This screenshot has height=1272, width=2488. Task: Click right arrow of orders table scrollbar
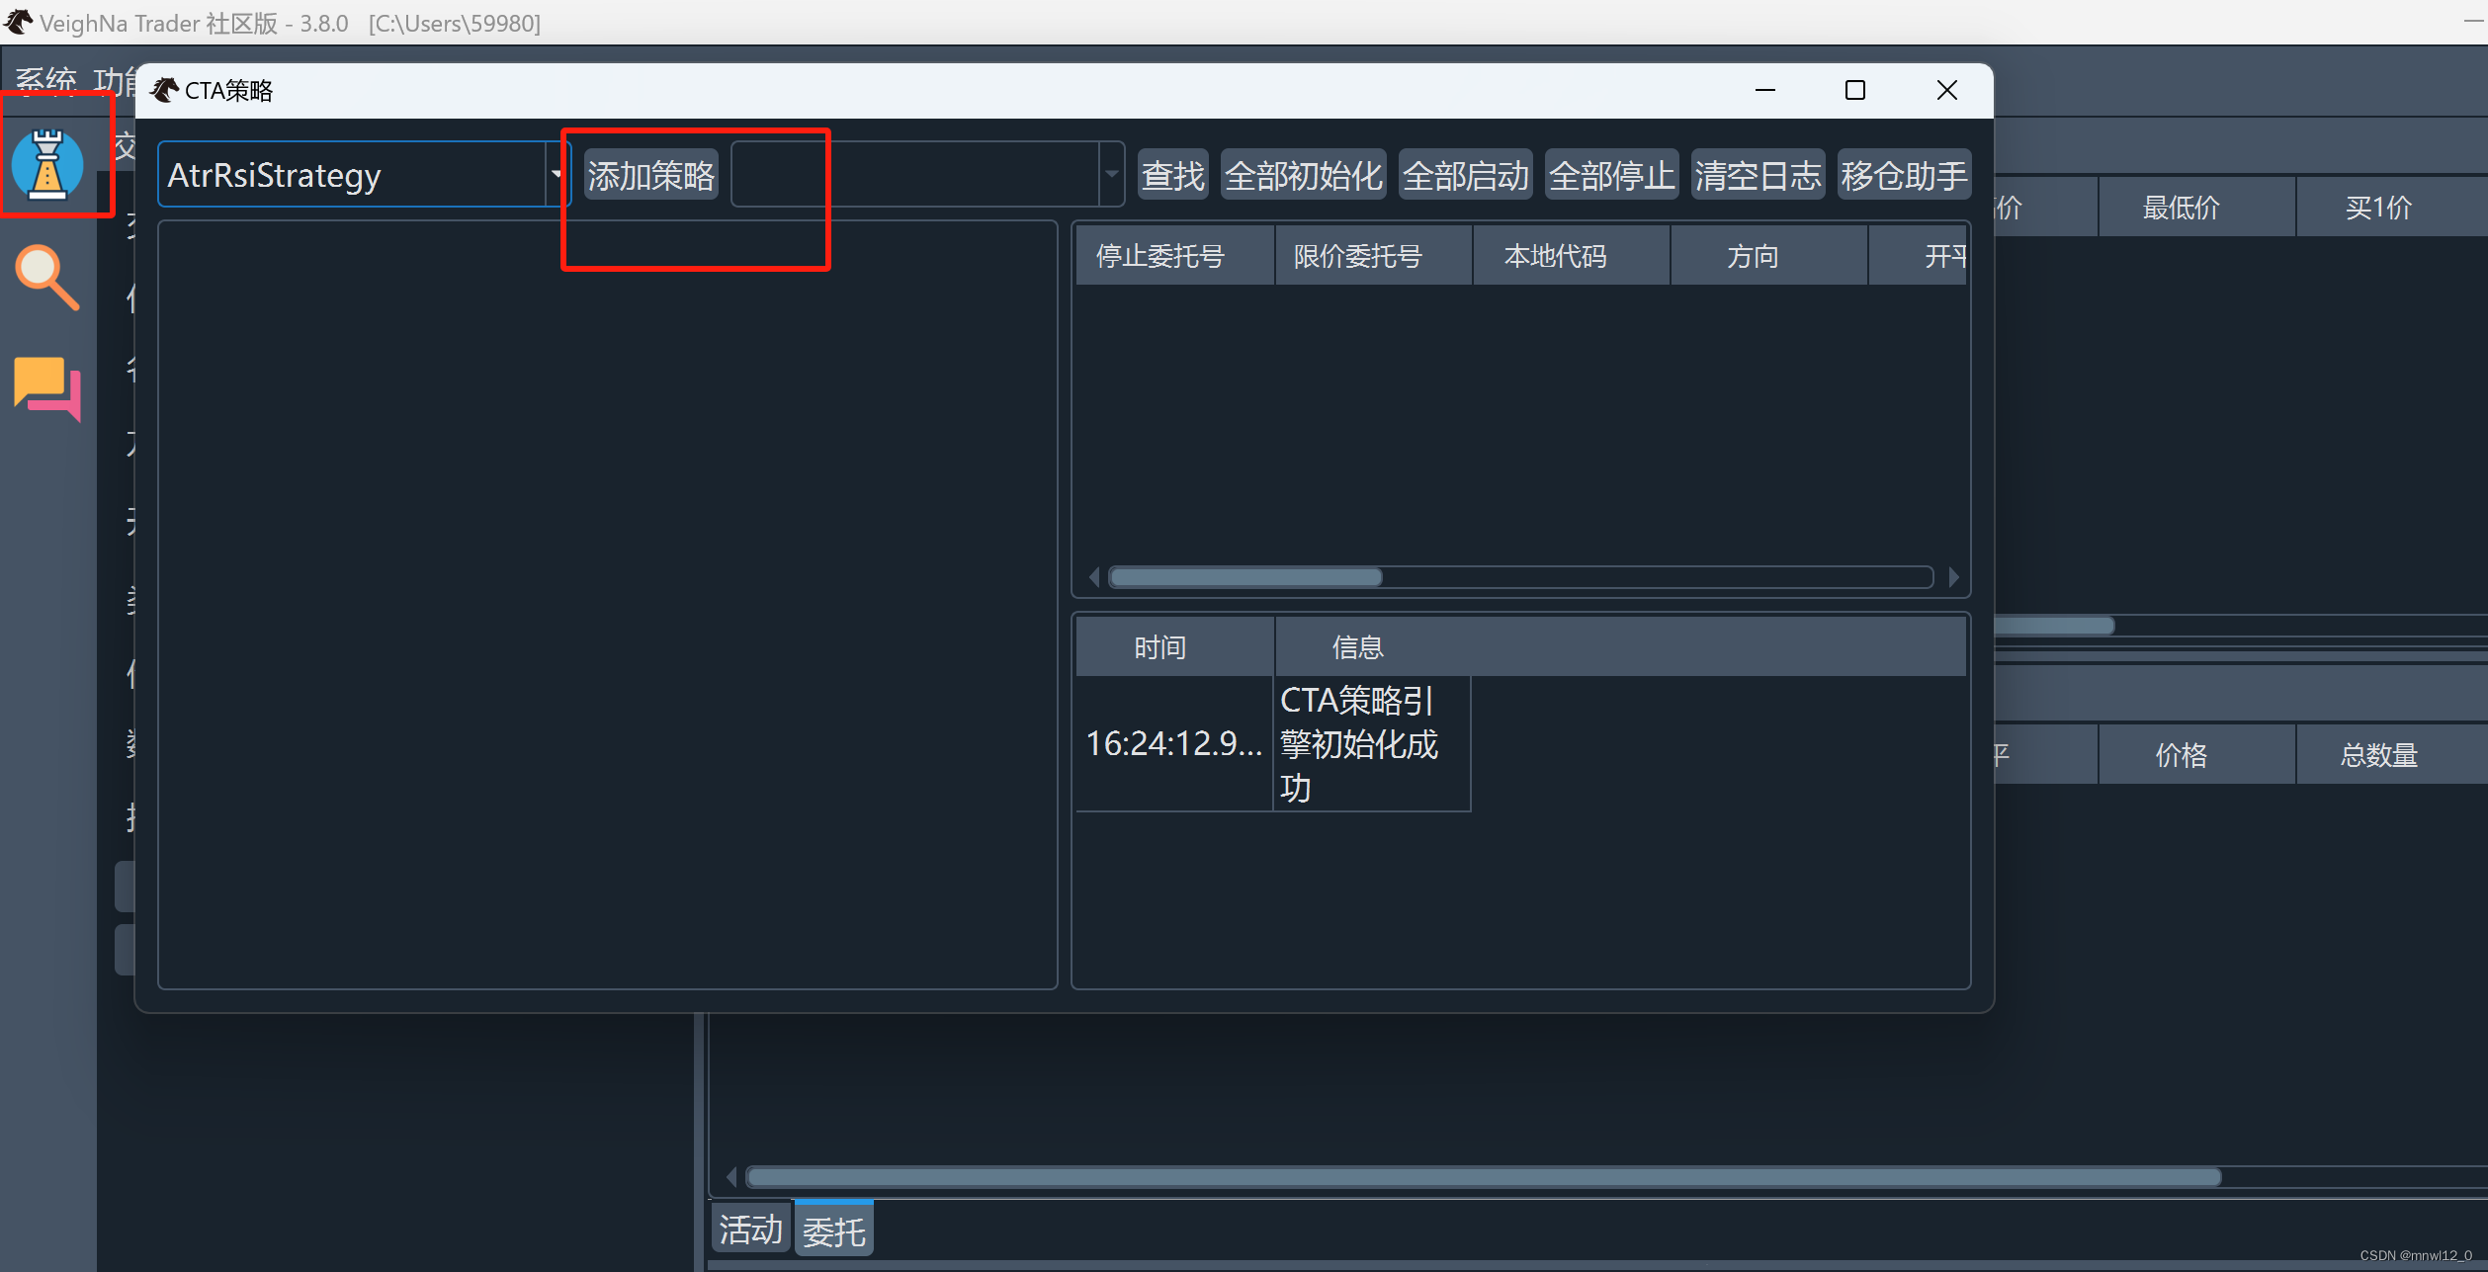1953,577
